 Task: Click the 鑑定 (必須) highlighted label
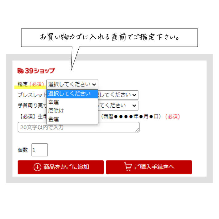coord(31,84)
